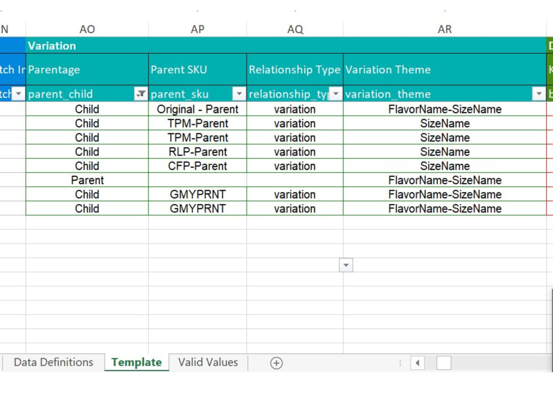Open filter dropdown in column AN

click(18, 94)
